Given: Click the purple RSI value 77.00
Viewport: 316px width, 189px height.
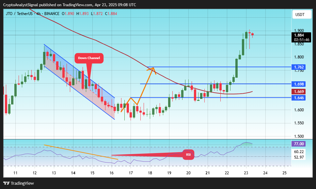Looking at the screenshot, I should pyautogui.click(x=298, y=144).
